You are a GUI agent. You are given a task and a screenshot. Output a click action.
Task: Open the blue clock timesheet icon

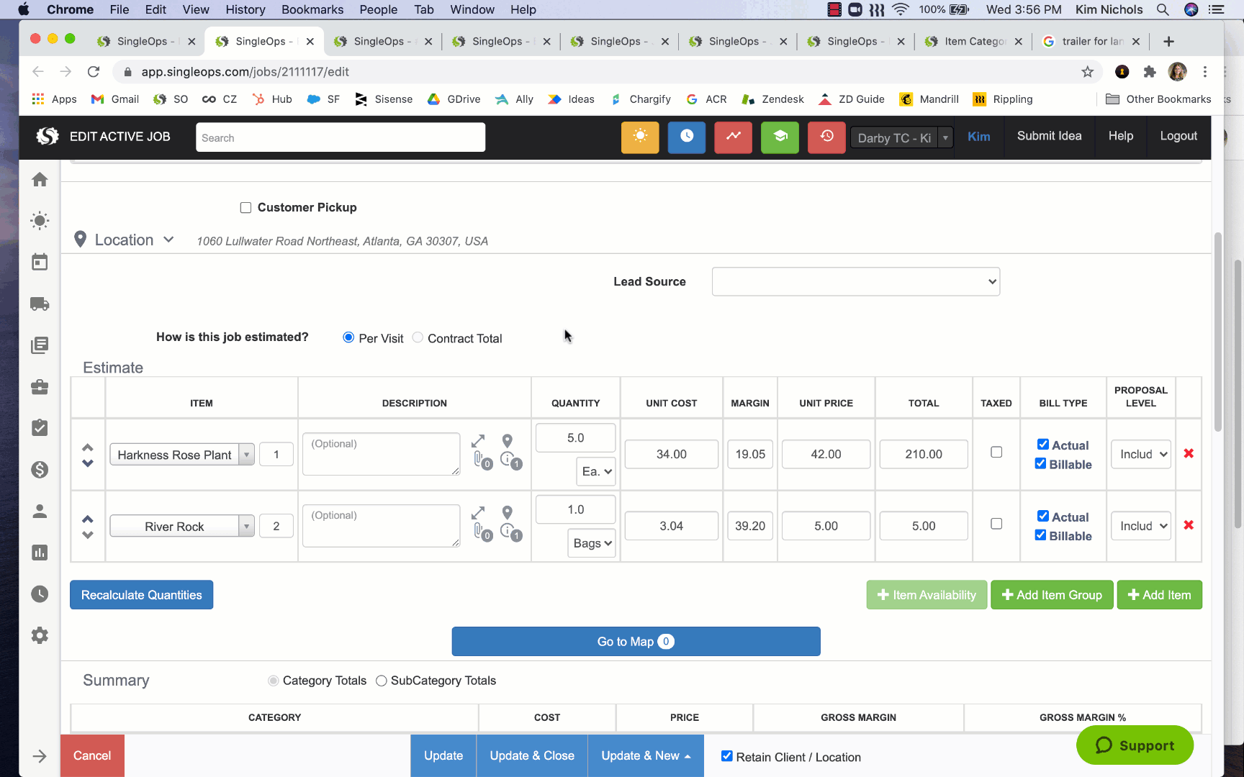[686, 137]
